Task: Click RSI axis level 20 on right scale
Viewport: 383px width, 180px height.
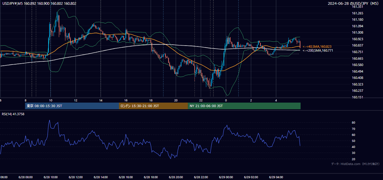Action: [354, 159]
